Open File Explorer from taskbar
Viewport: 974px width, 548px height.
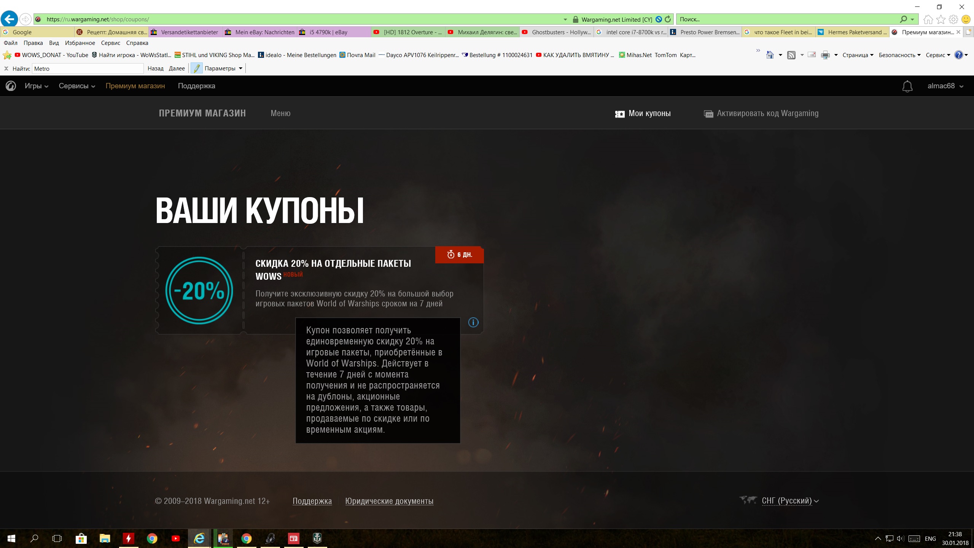coord(105,538)
